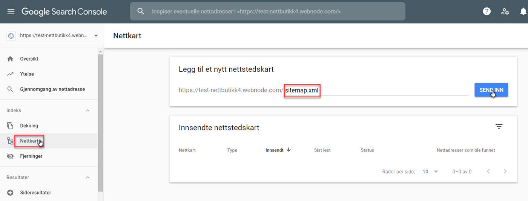
Task: Go to previous page of results
Action: coord(488,171)
